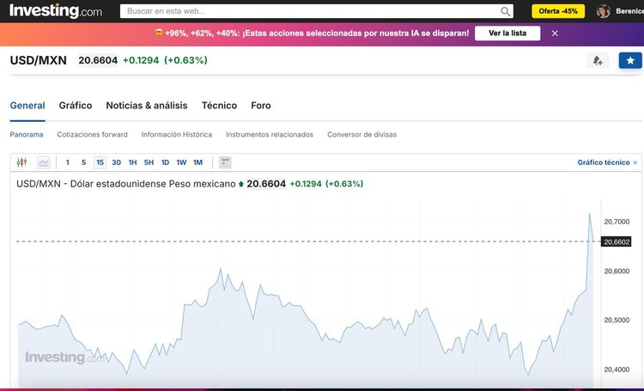The image size is (644, 391).
Task: Open the Berenice account name
Action: (x=629, y=11)
